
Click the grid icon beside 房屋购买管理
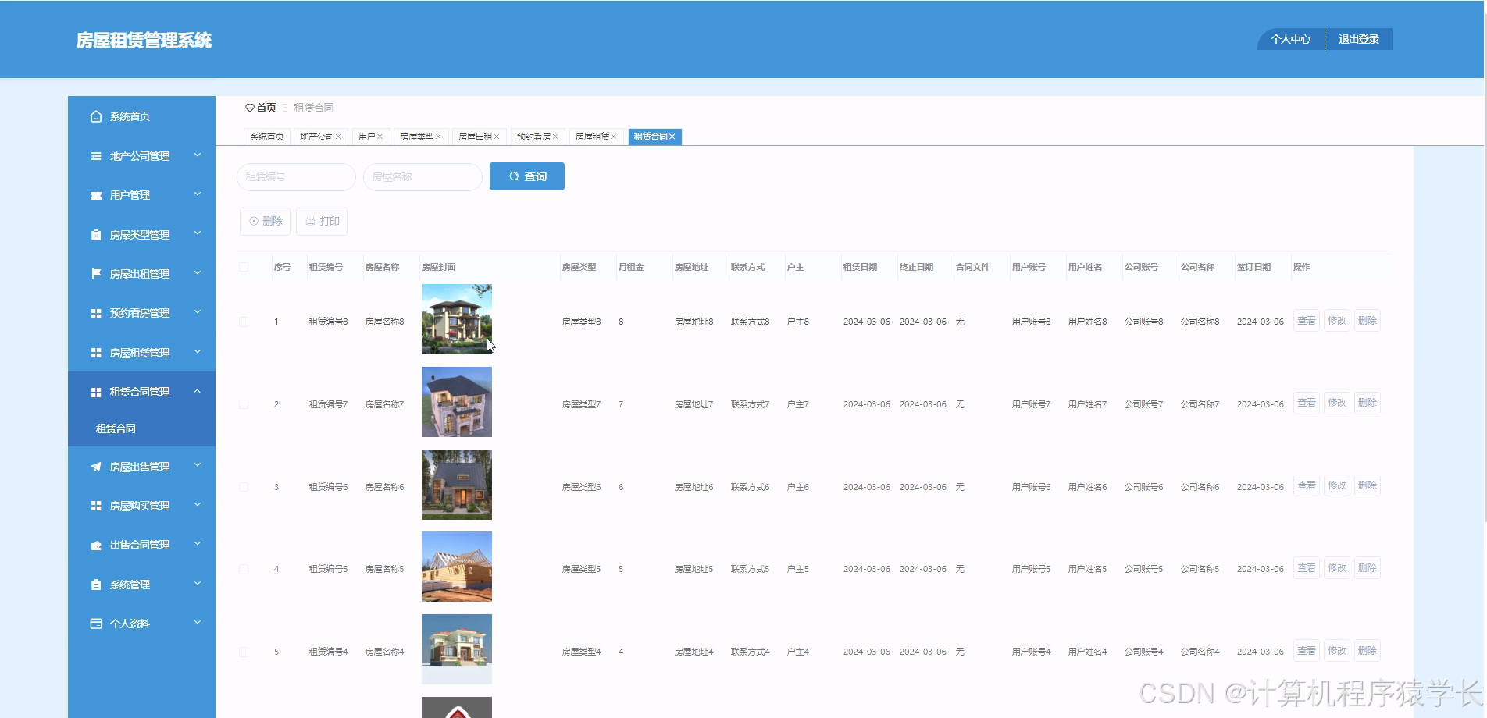[x=96, y=506]
